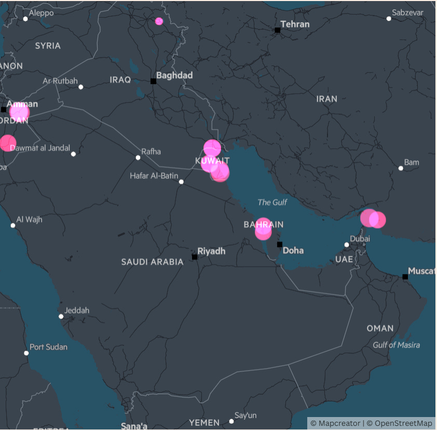Screen dimensions: 437x430
Task: Open the Mapcreator attribution link
Action: pos(335,423)
